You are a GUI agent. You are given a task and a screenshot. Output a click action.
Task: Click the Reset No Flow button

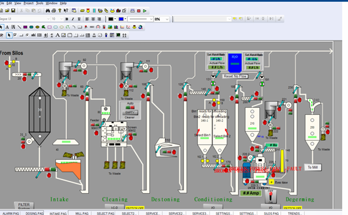tap(235, 76)
